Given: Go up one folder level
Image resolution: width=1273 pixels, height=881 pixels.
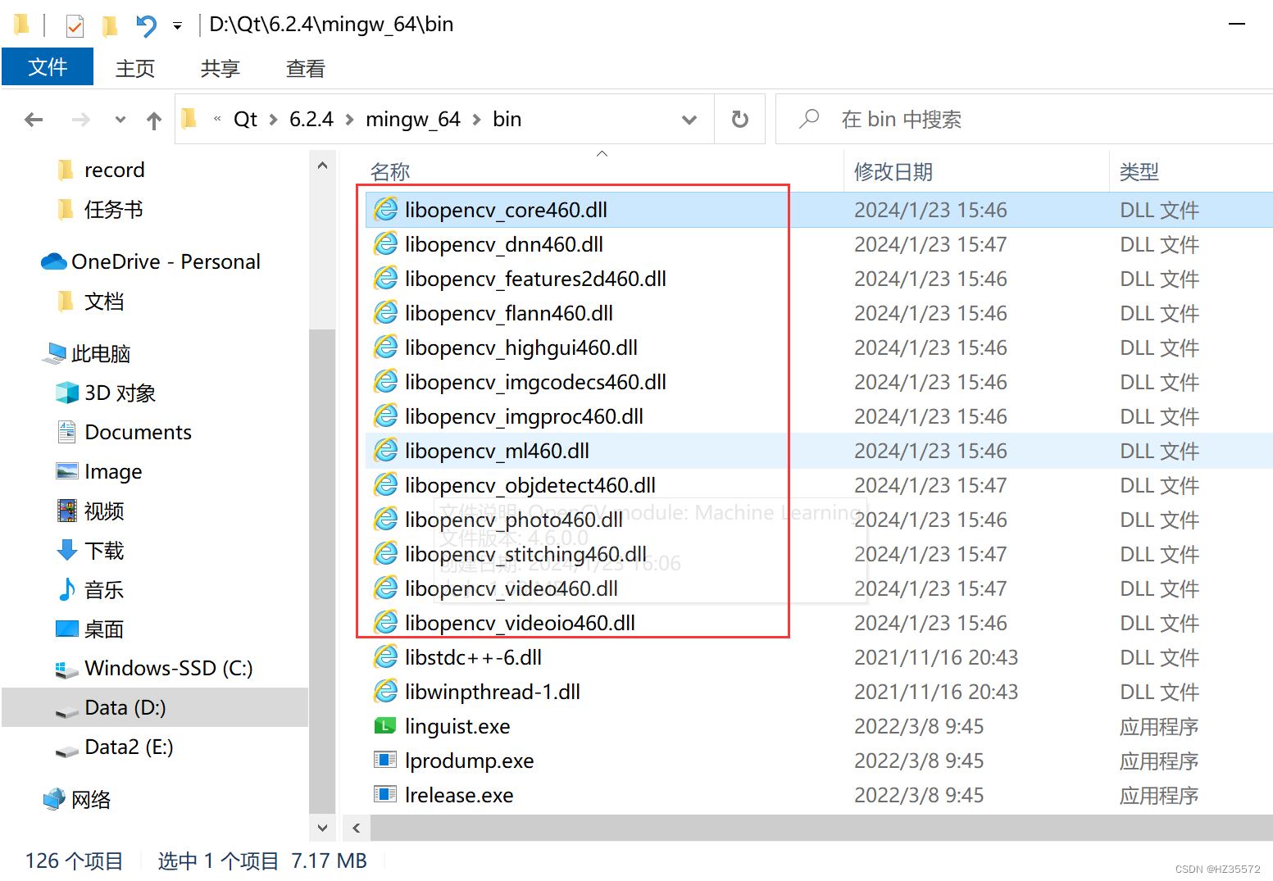Looking at the screenshot, I should click(154, 120).
